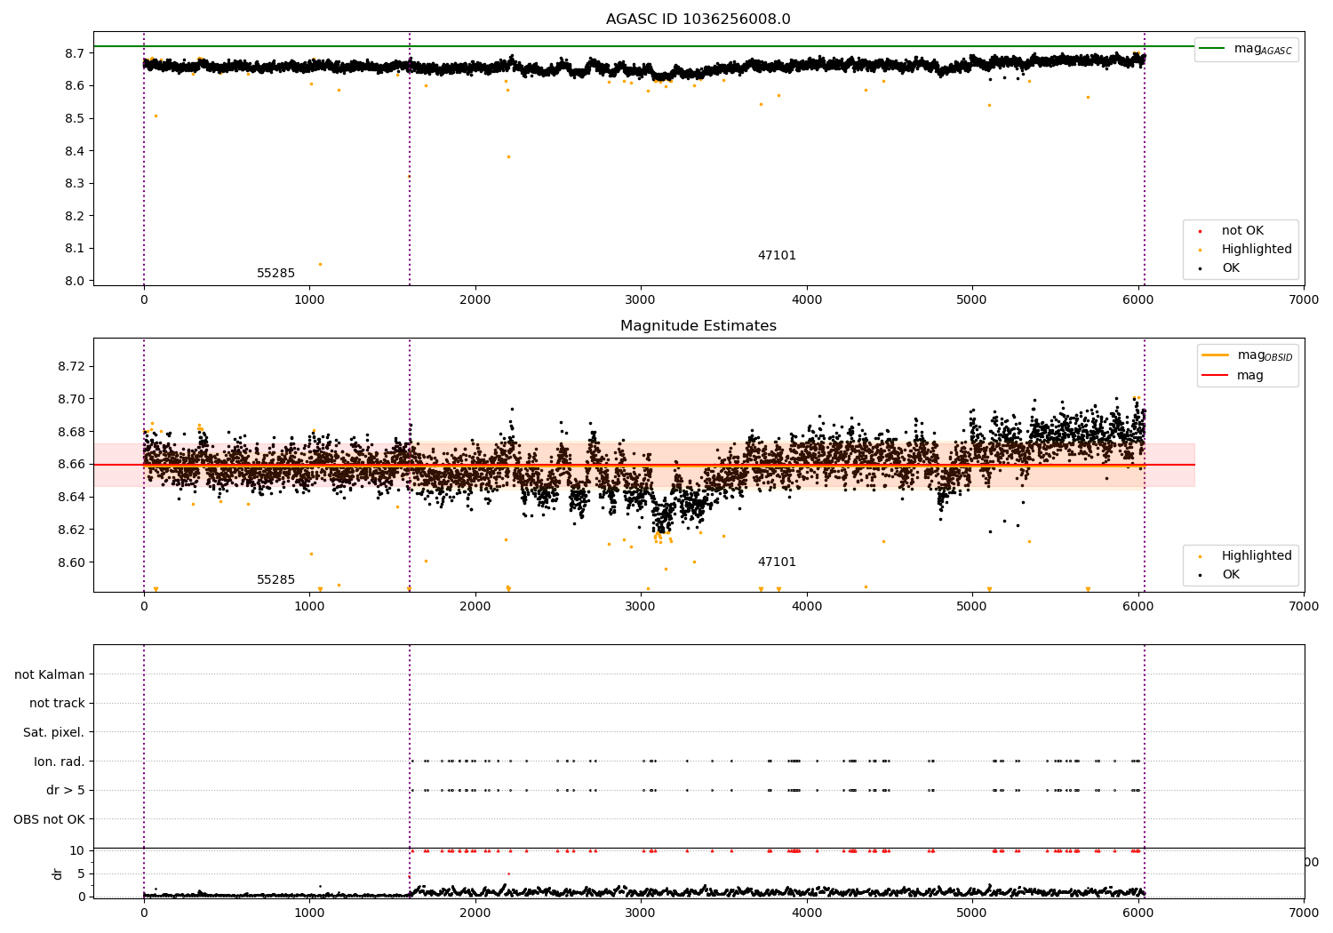Click OBSID label 55285 in the AGASC plot
The image size is (1333, 933).
click(x=275, y=274)
